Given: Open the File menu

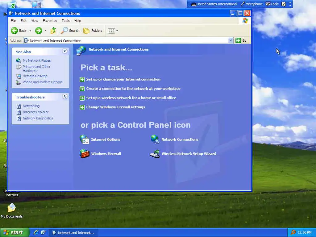Looking at the screenshot, I should click(13, 21).
